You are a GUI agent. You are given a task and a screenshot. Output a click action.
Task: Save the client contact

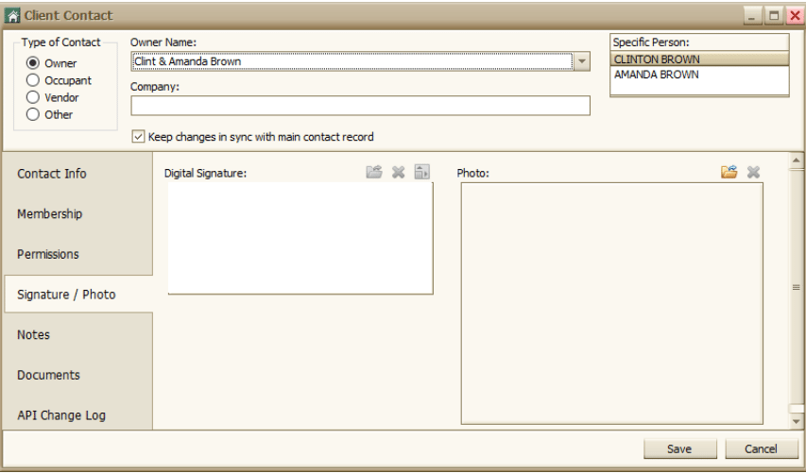point(679,448)
